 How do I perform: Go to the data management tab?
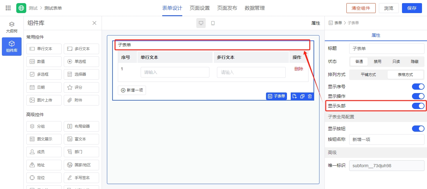tap(254, 8)
